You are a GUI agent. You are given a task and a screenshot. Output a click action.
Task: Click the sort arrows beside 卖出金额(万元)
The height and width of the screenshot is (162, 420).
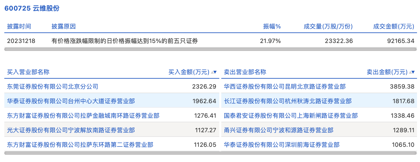click(412, 72)
